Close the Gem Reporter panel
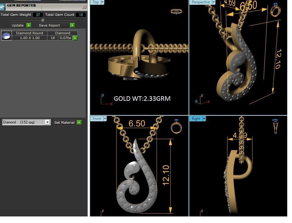The image size is (292, 223). click(x=84, y=7)
